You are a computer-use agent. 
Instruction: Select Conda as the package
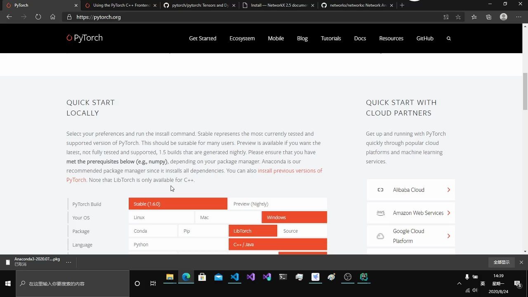pos(153,231)
